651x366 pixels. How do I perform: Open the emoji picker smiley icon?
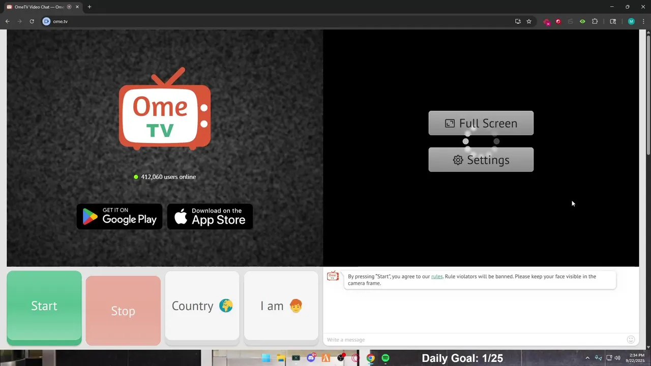point(631,340)
